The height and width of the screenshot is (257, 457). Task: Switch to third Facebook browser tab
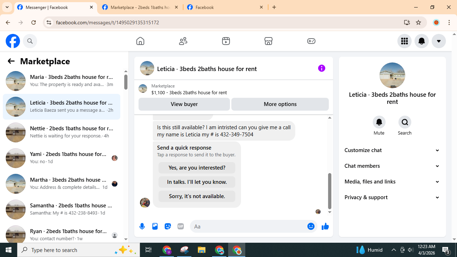[x=226, y=7]
